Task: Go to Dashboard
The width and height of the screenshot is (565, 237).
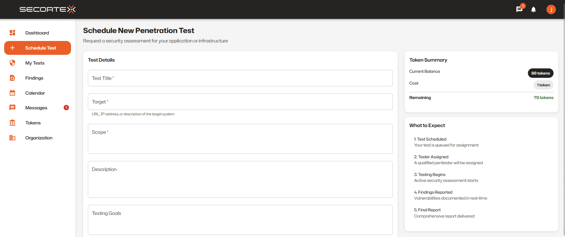Action: [x=37, y=33]
